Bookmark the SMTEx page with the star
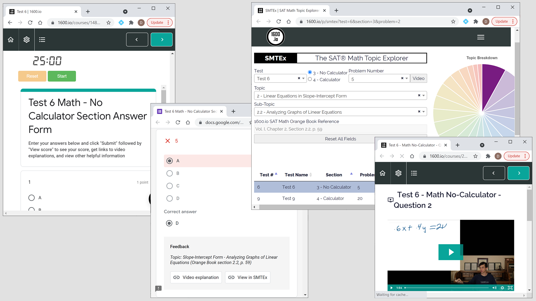536x301 pixels. [453, 21]
